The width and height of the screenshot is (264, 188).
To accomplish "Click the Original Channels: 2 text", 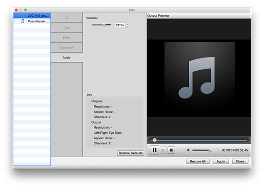I will 102,117.
